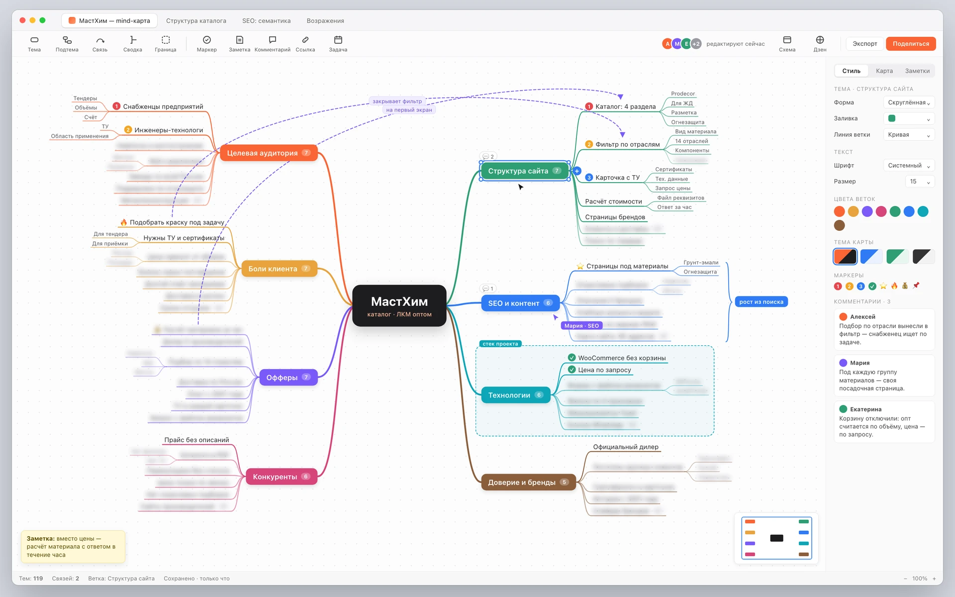Apply the orange-black map theme
Viewport: 955px width, 597px height.
845,257
